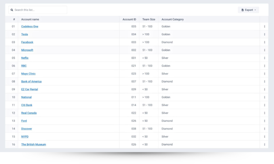Open the kebab menu for EZ Car Rental row

click(264, 89)
